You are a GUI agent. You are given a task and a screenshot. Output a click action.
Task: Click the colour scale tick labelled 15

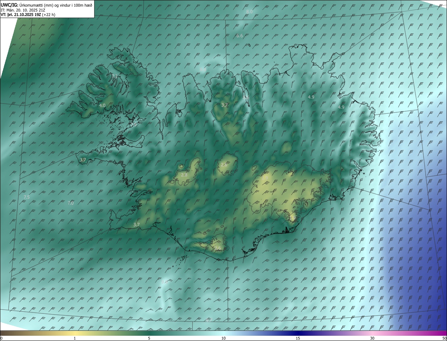point(298,338)
